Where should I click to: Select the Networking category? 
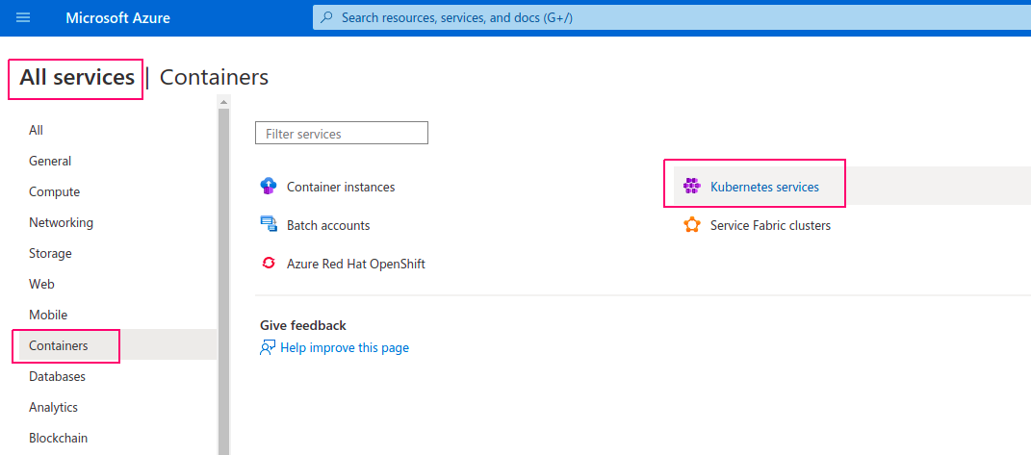tap(62, 222)
